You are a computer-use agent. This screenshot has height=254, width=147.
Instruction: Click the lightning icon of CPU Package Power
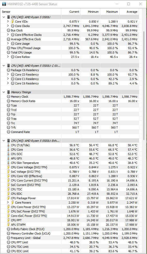click(x=9, y=198)
